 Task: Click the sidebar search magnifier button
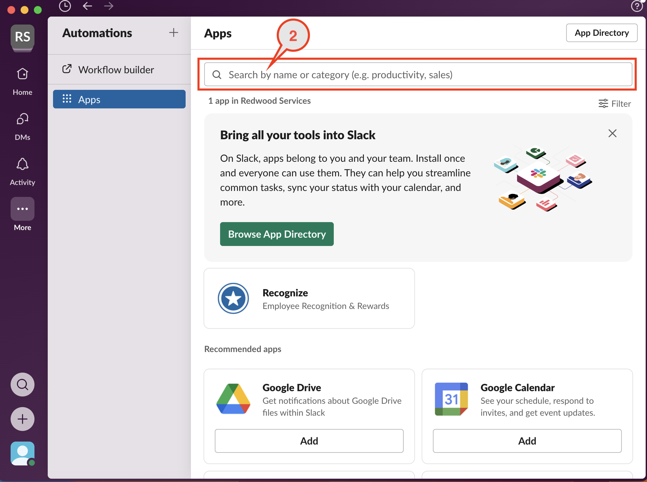tap(23, 385)
